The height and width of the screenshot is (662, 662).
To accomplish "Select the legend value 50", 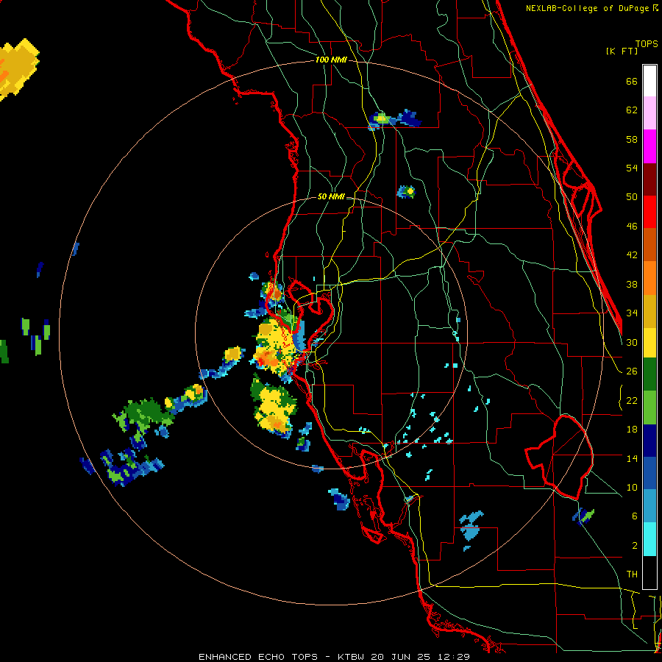I will [632, 197].
